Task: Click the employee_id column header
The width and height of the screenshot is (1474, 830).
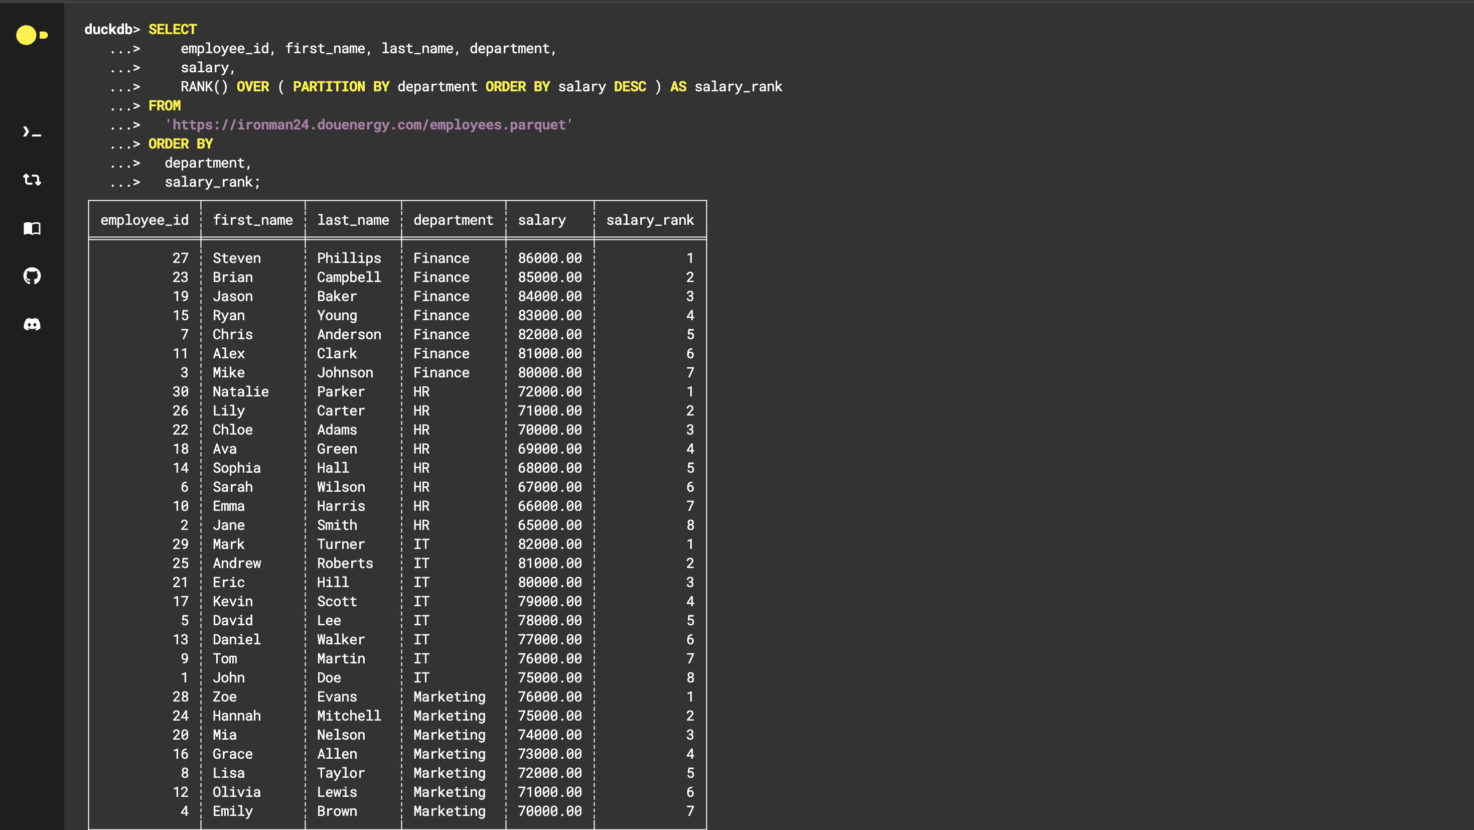Action: point(144,220)
